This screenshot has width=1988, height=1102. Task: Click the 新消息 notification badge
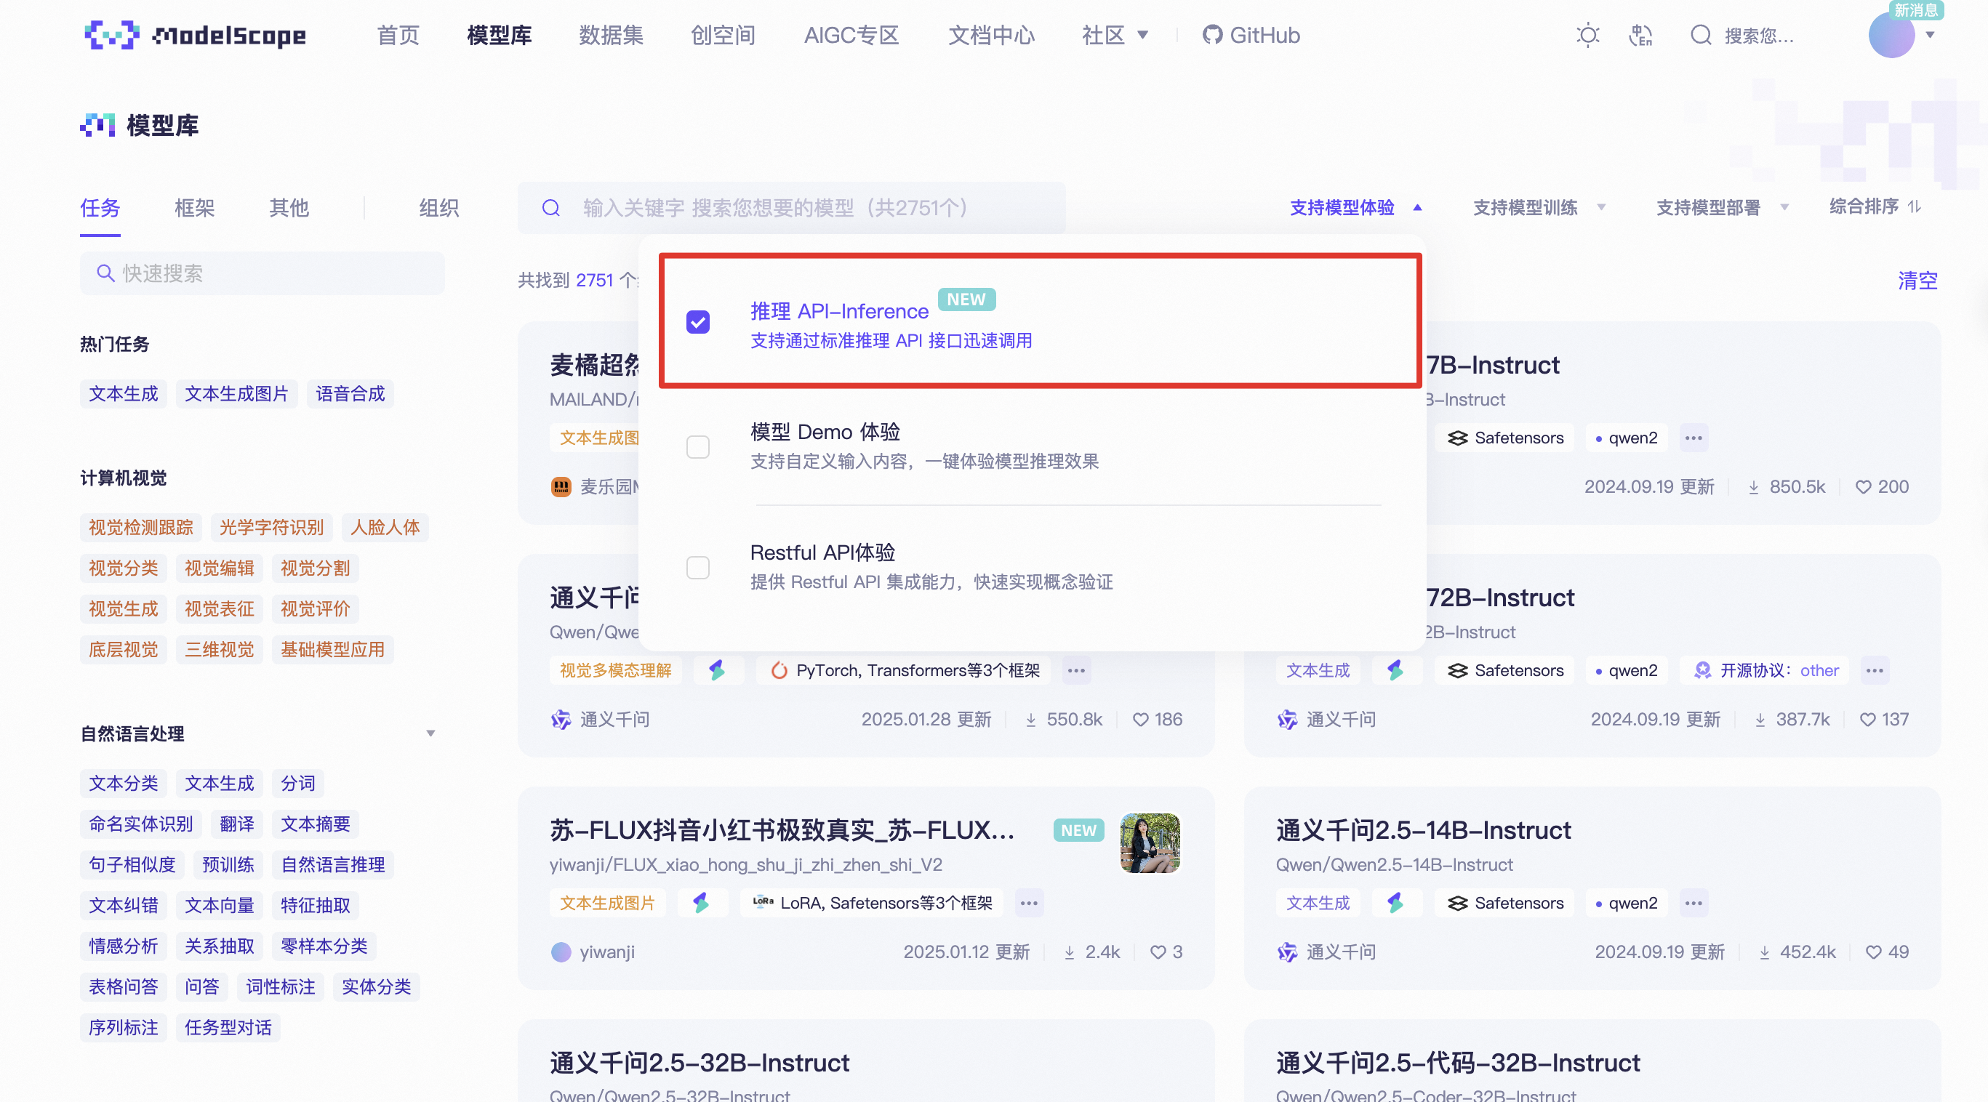pyautogui.click(x=1916, y=10)
